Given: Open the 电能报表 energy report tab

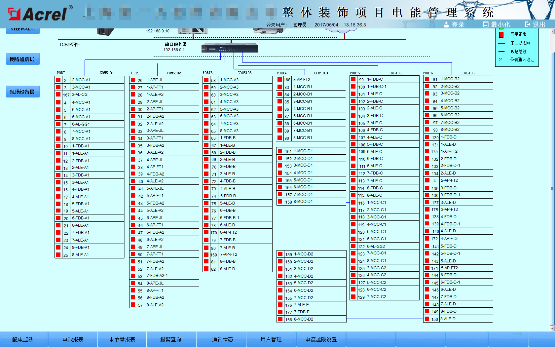Looking at the screenshot, I should tap(73, 339).
